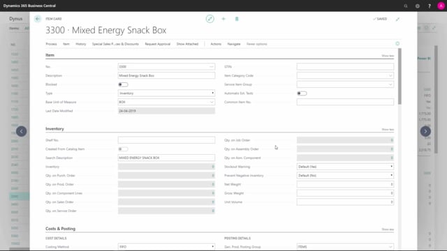Click the Last Date Modified field
Screen dimensions: 447x251
coord(166,111)
